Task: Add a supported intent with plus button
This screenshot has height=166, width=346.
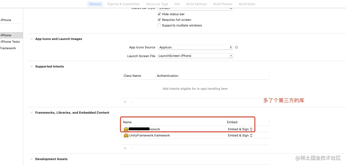Action: [x=125, y=102]
